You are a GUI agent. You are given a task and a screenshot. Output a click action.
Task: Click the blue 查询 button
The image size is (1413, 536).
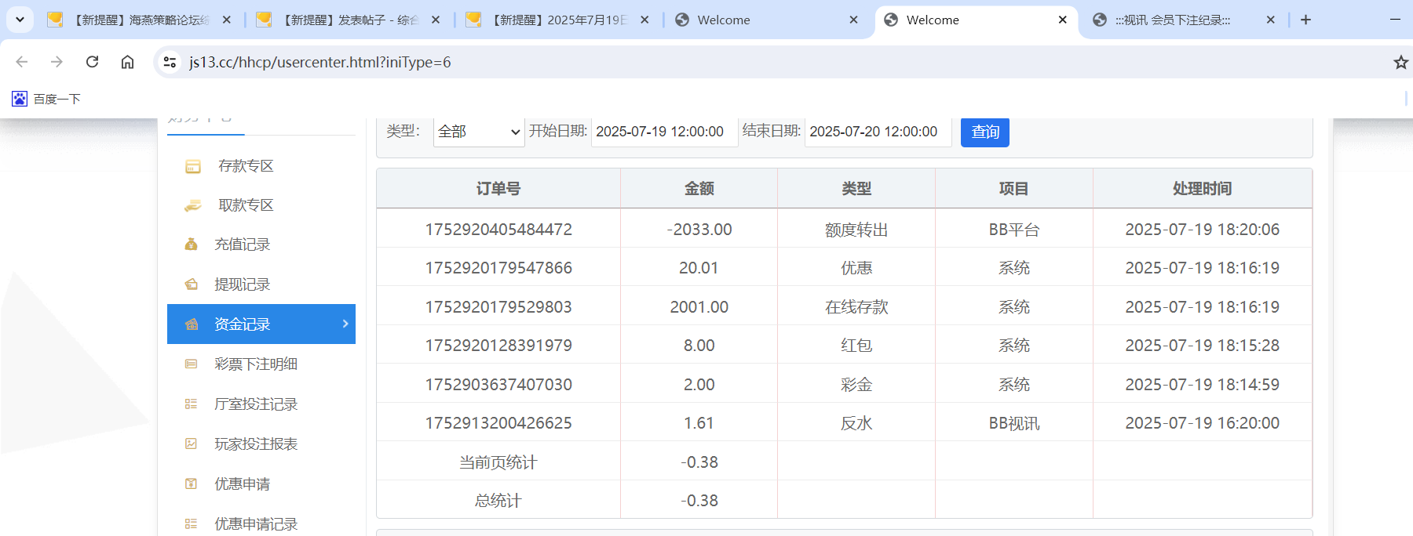tap(984, 132)
